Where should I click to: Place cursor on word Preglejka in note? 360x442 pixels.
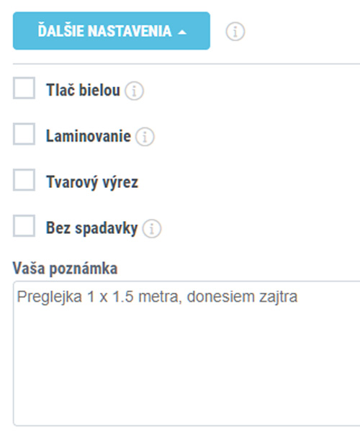coord(50,297)
